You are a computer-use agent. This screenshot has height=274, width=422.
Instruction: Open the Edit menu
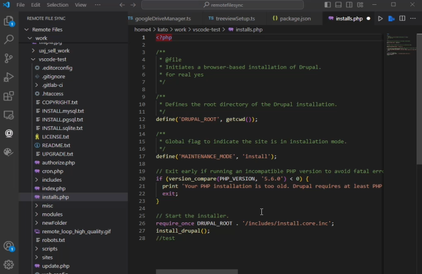tap(36, 5)
